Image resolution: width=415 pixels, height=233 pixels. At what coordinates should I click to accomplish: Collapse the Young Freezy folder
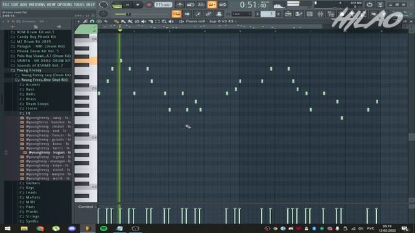click(29, 71)
